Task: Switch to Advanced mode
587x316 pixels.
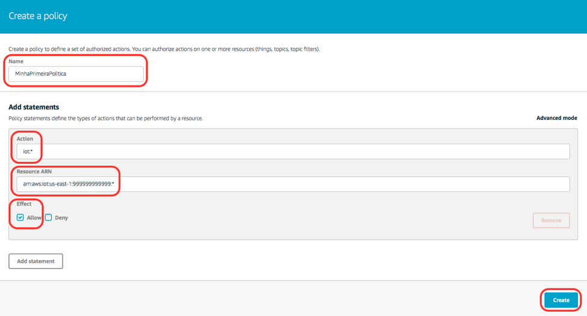Action: point(557,118)
